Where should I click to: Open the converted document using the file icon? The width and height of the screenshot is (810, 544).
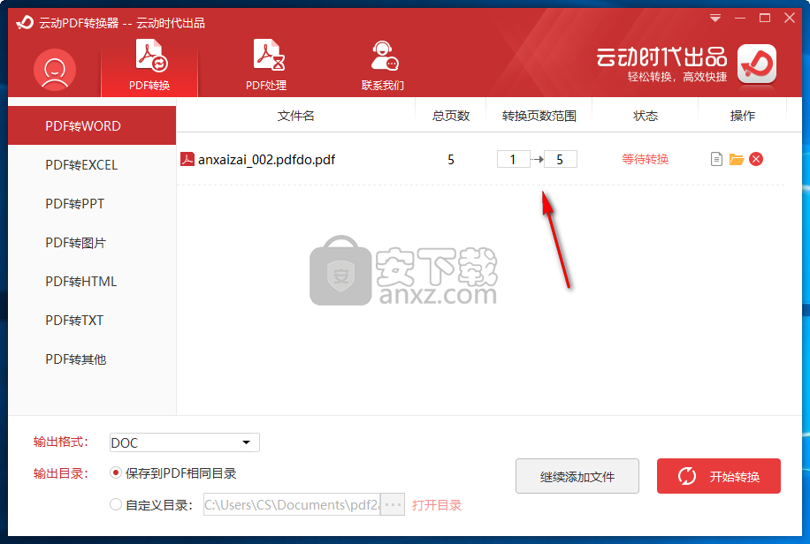pyautogui.click(x=716, y=159)
